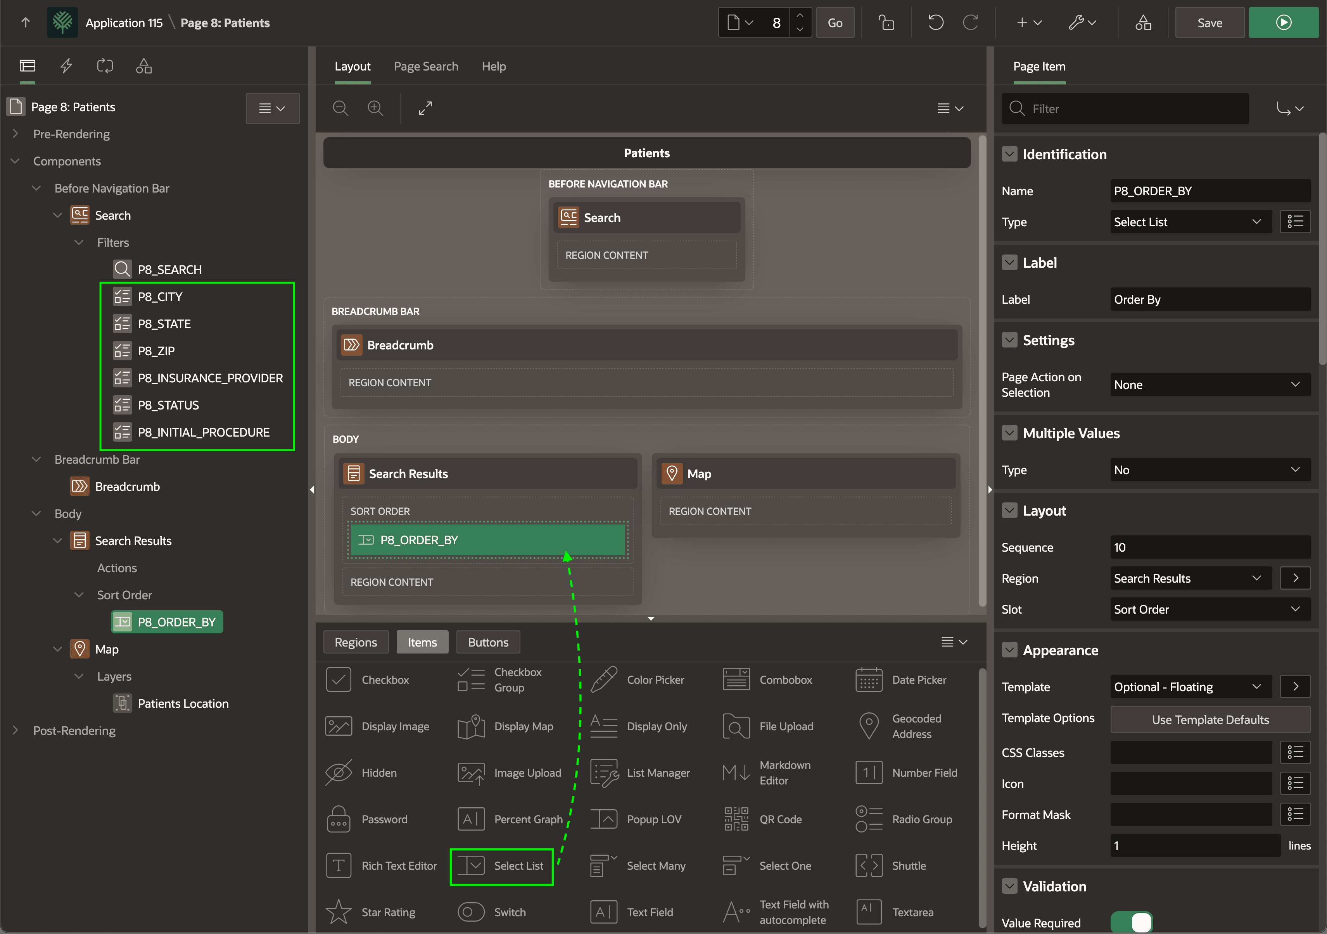Screen dimensions: 1327x934
Task: Click the Sequence input field
Action: pyautogui.click(x=1210, y=547)
